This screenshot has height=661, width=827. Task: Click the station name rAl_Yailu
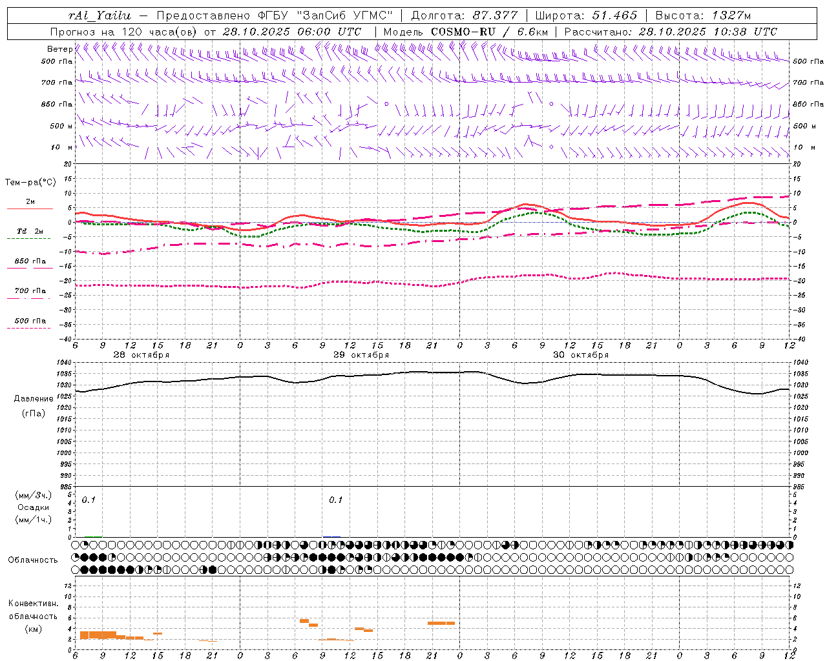(99, 15)
